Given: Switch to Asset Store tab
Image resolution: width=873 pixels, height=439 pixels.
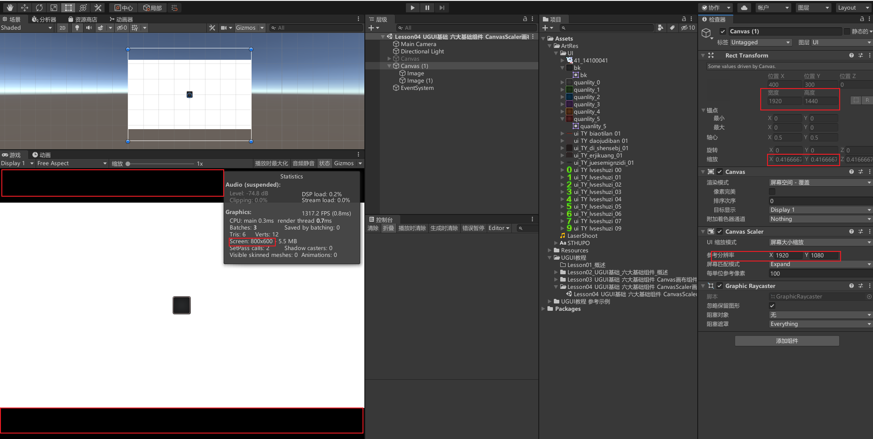Looking at the screenshot, I should [83, 19].
